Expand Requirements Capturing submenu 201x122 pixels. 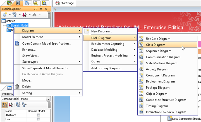pyautogui.click(x=110, y=44)
